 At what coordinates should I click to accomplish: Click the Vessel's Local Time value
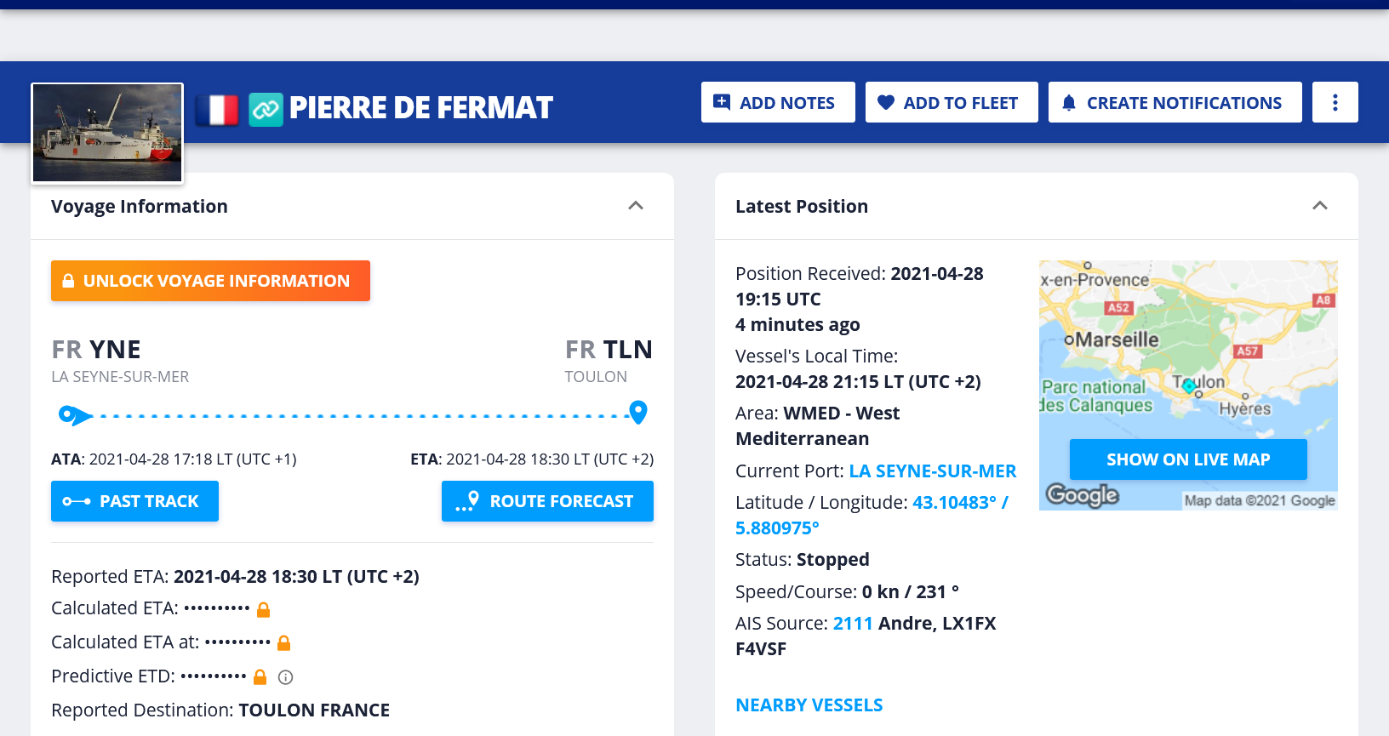click(858, 381)
